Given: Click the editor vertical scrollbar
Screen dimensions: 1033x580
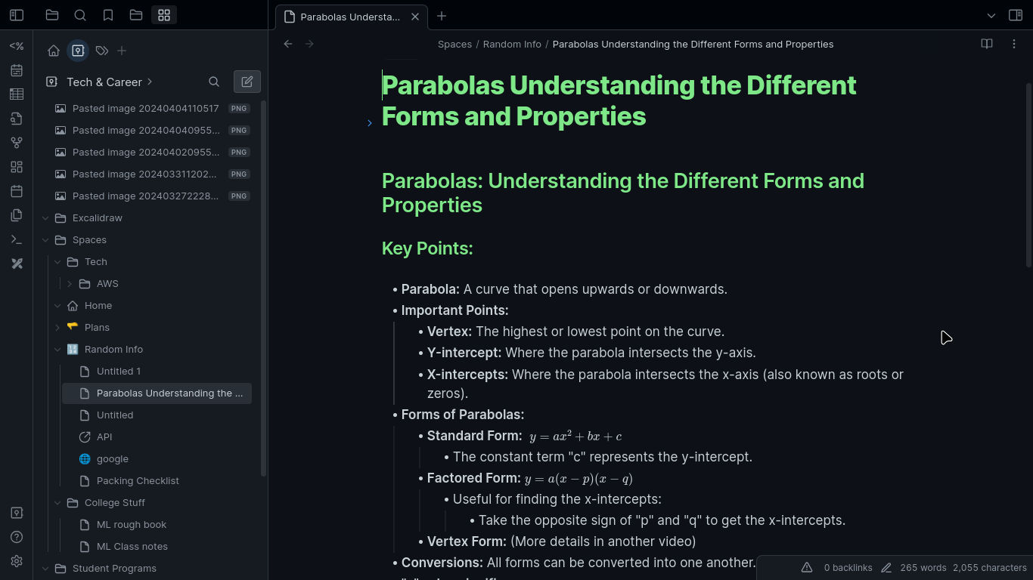Looking at the screenshot, I should coord(1028,174).
